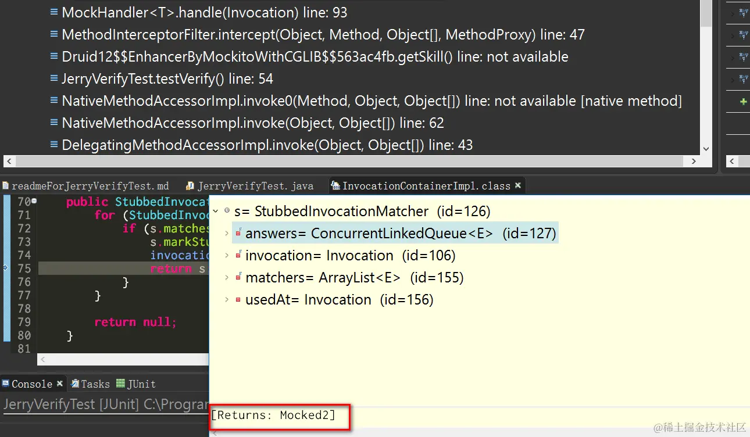The image size is (750, 437).
Task: Select DelegatingMethodAccessorImpl.invoke line 43 frame
Action: (x=267, y=145)
